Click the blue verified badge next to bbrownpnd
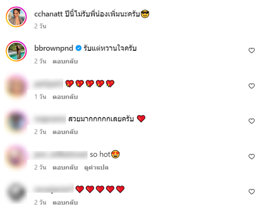Viewport: 262px width, 216px height. point(78,48)
